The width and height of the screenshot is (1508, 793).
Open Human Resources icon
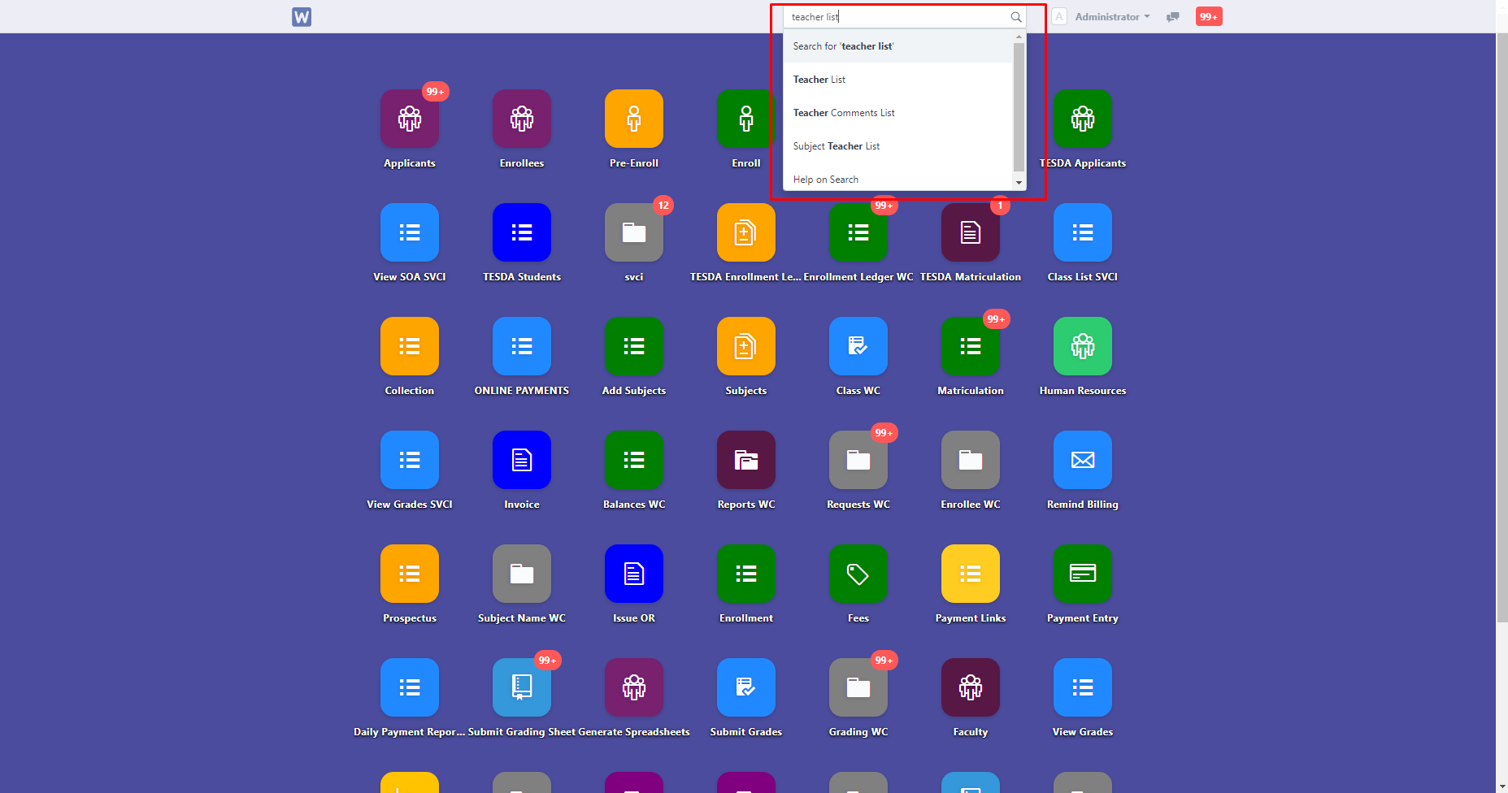coord(1083,346)
